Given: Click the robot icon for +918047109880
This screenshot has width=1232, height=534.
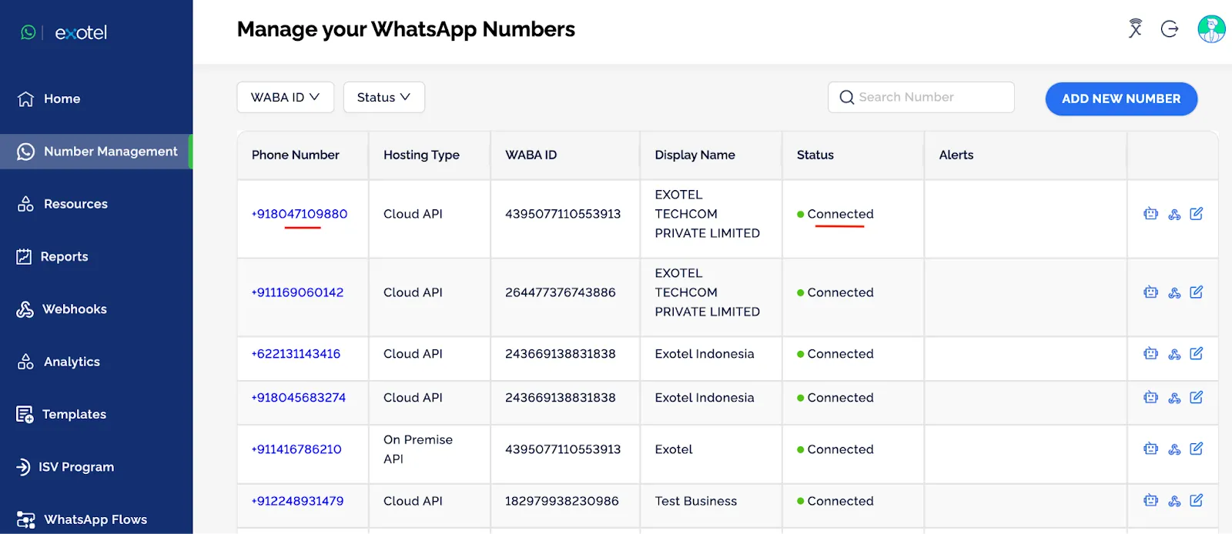Looking at the screenshot, I should (x=1150, y=214).
